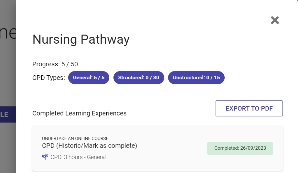Click the CPD Types label
The width and height of the screenshot is (298, 173).
click(48, 78)
